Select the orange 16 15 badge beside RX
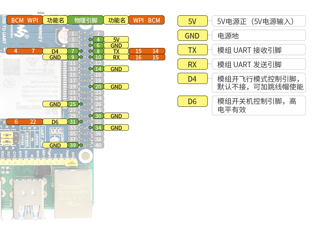 click(x=147, y=57)
